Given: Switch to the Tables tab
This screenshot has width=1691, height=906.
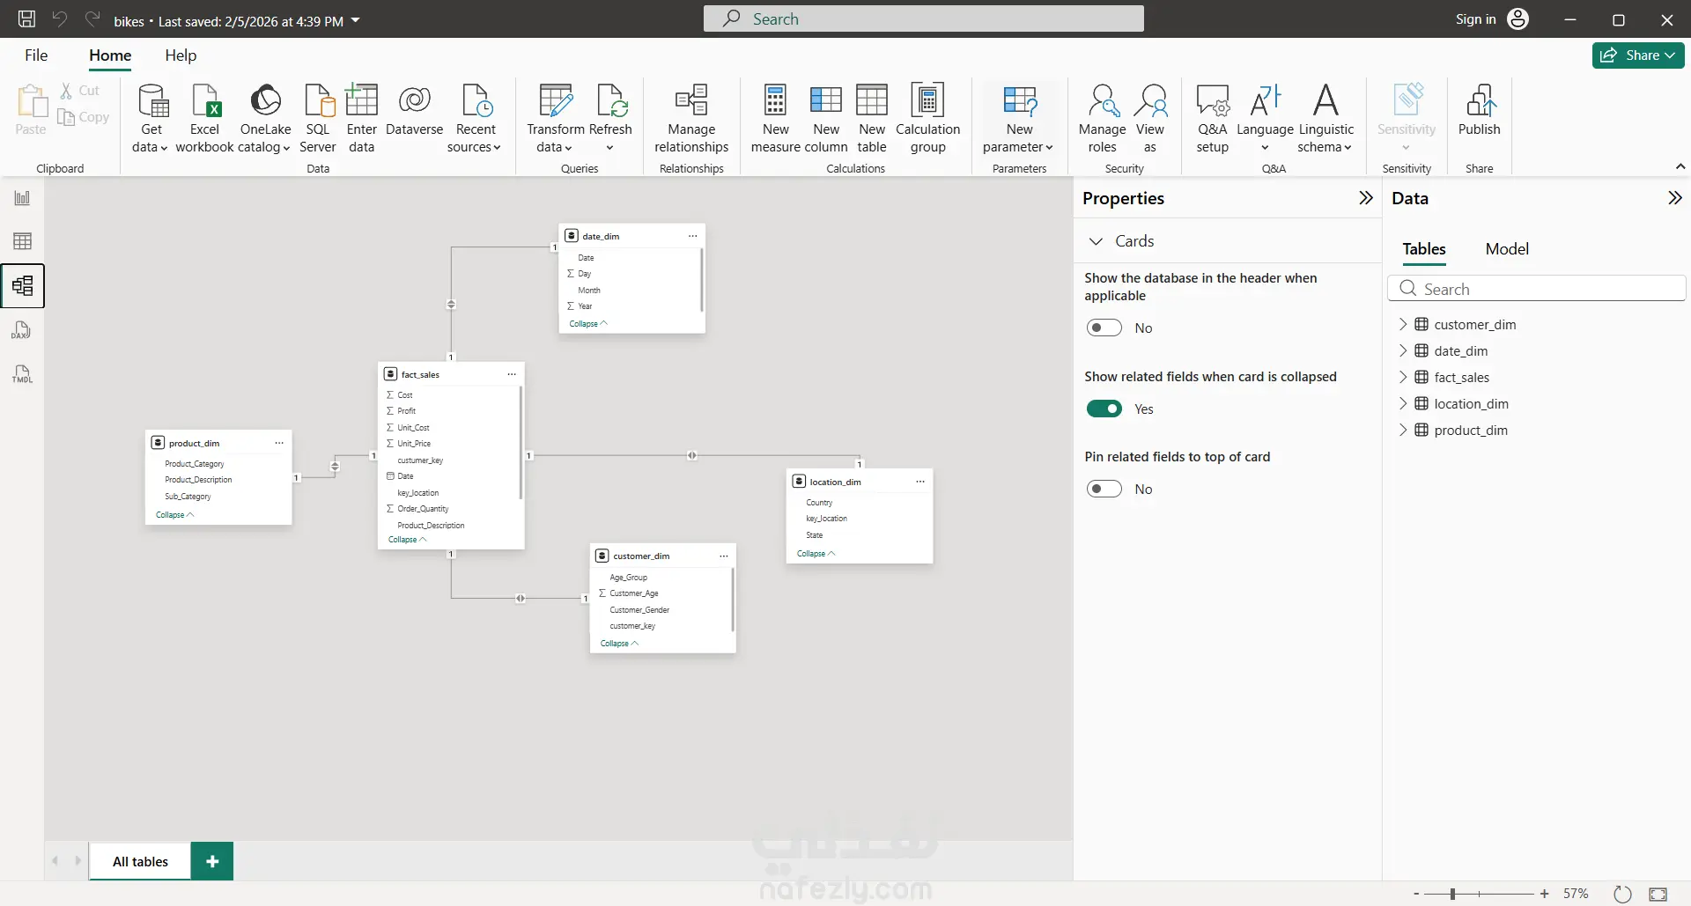Looking at the screenshot, I should 1424,249.
